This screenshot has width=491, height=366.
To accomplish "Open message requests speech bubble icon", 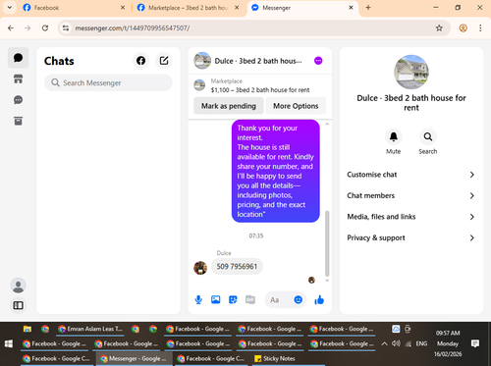I will coord(18,100).
